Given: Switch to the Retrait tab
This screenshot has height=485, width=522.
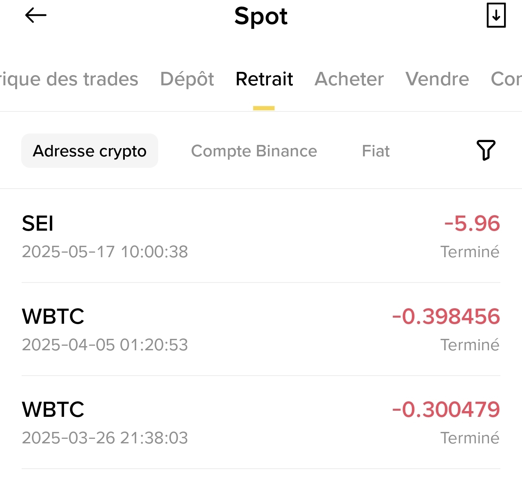Looking at the screenshot, I should (264, 79).
